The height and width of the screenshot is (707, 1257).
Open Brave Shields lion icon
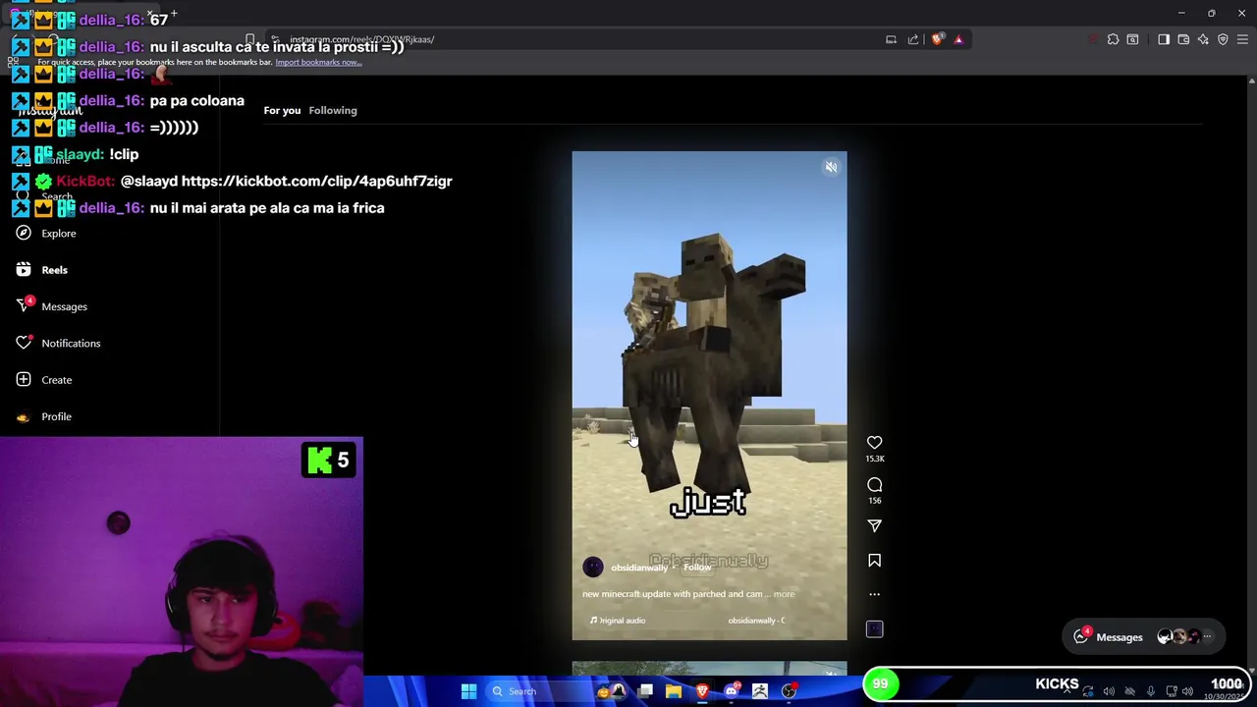point(937,39)
